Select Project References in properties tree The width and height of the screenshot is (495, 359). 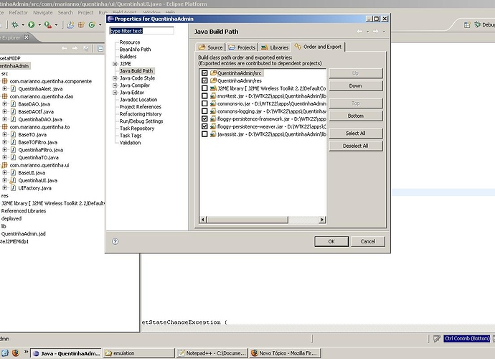click(140, 107)
